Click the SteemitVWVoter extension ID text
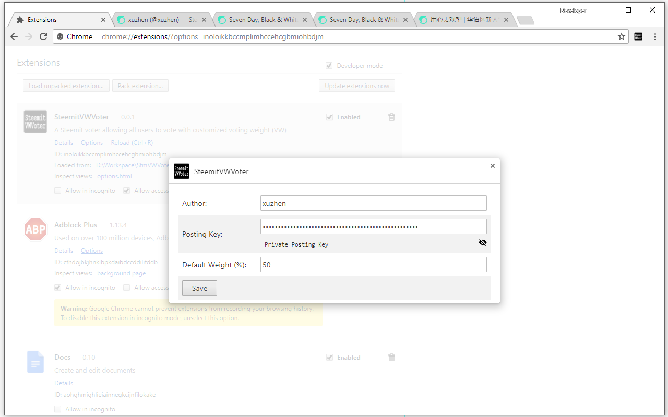668x417 pixels. coord(111,154)
